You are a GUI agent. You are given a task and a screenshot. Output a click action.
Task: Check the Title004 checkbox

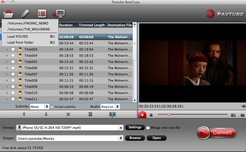pos(13,56)
